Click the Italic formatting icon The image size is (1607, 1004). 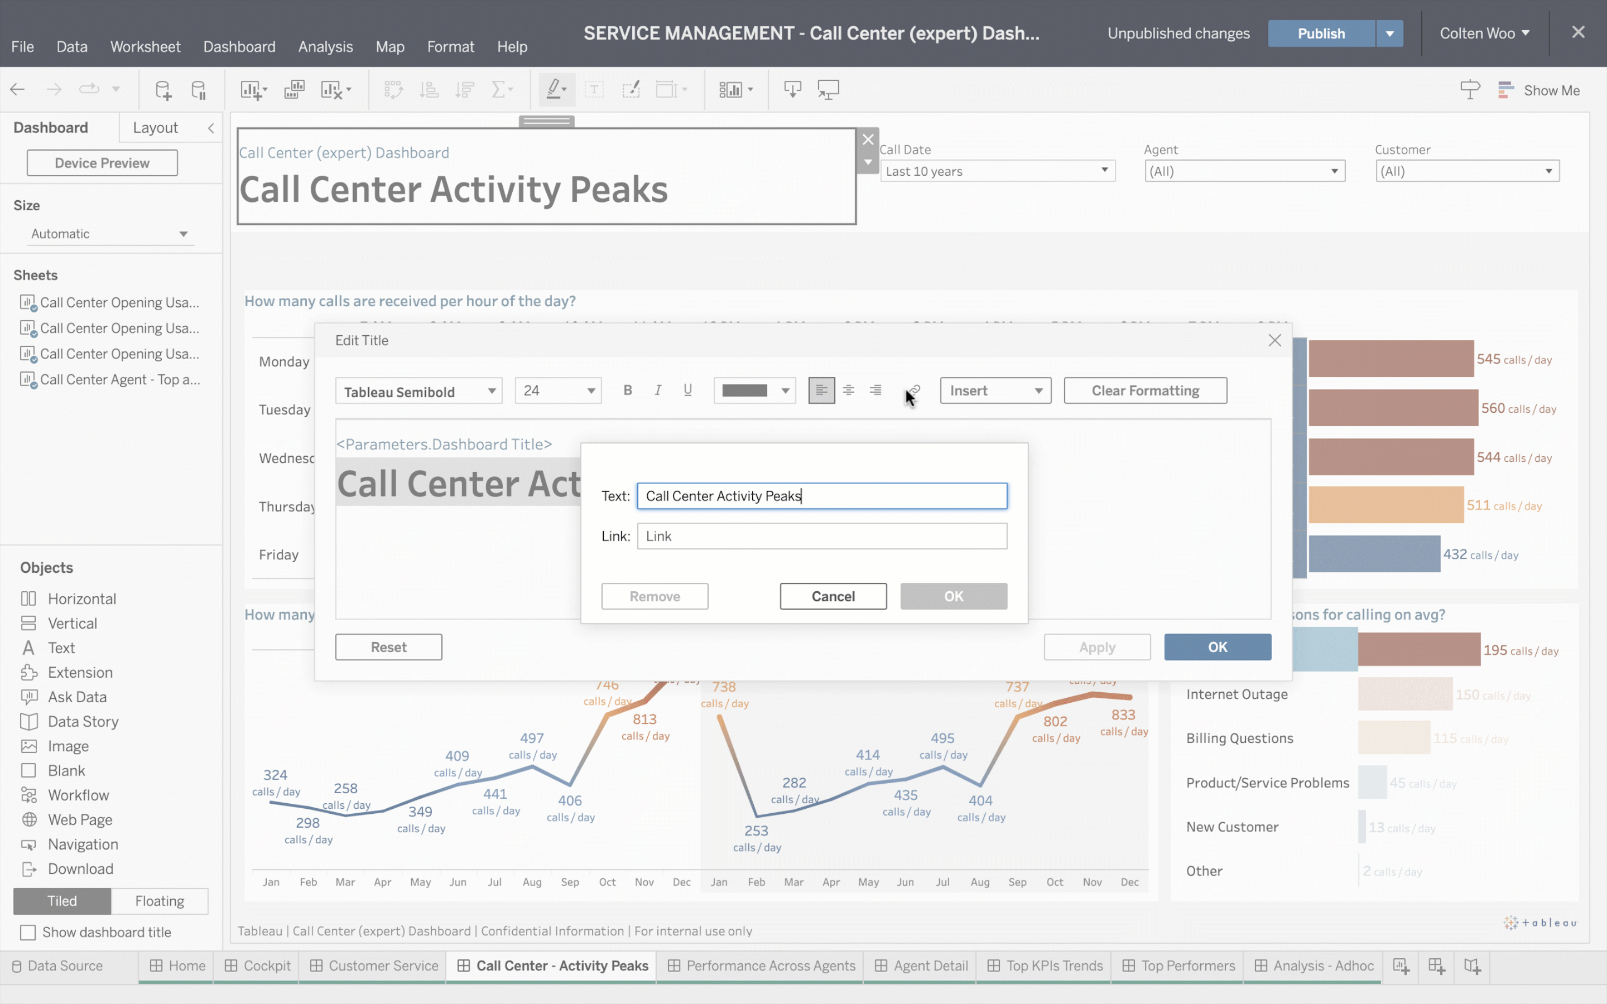tap(657, 390)
